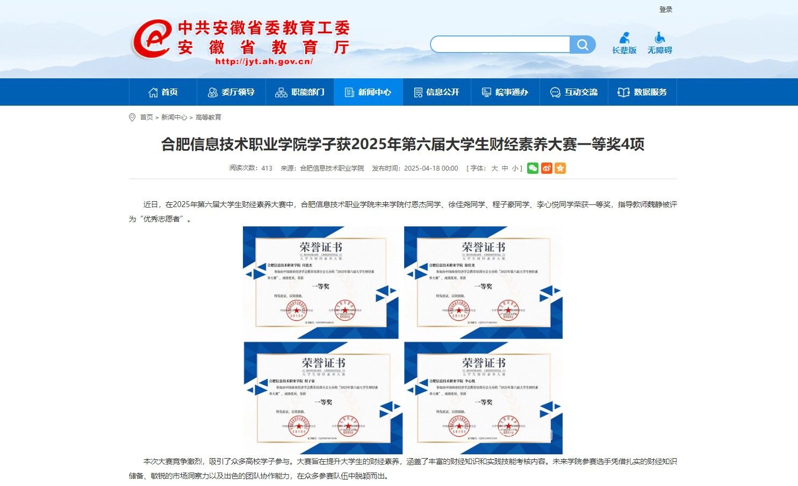Set article font size to 大

coord(494,168)
